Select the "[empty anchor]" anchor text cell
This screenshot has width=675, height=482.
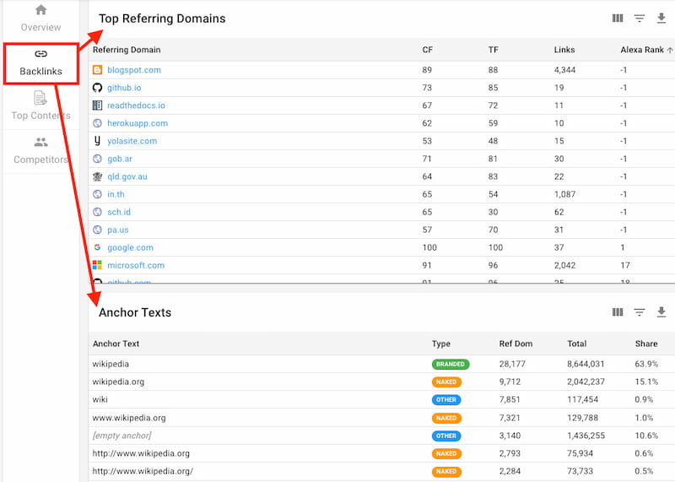121,436
